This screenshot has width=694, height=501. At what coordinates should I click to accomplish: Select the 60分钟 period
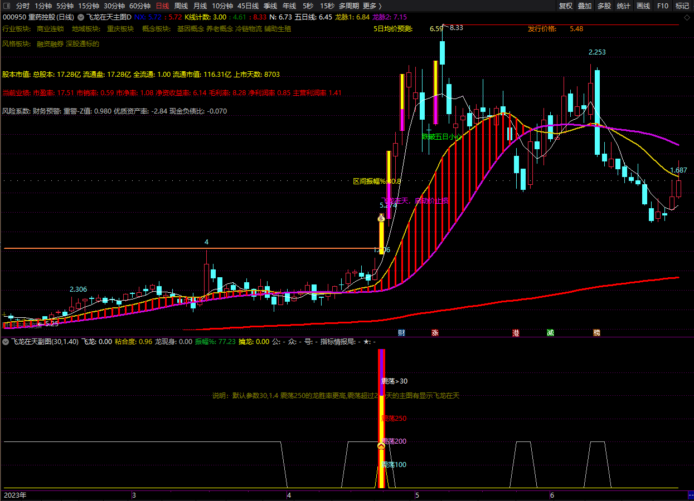coord(140,6)
